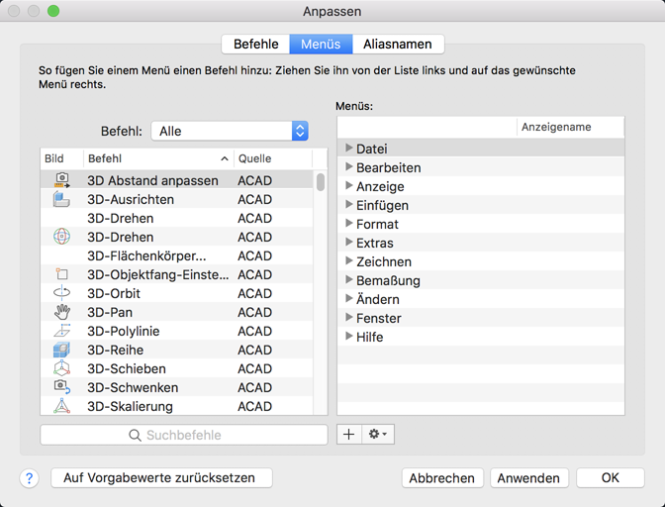Click the Suchbefehle search field
Image resolution: width=665 pixels, height=507 pixels.
(183, 435)
